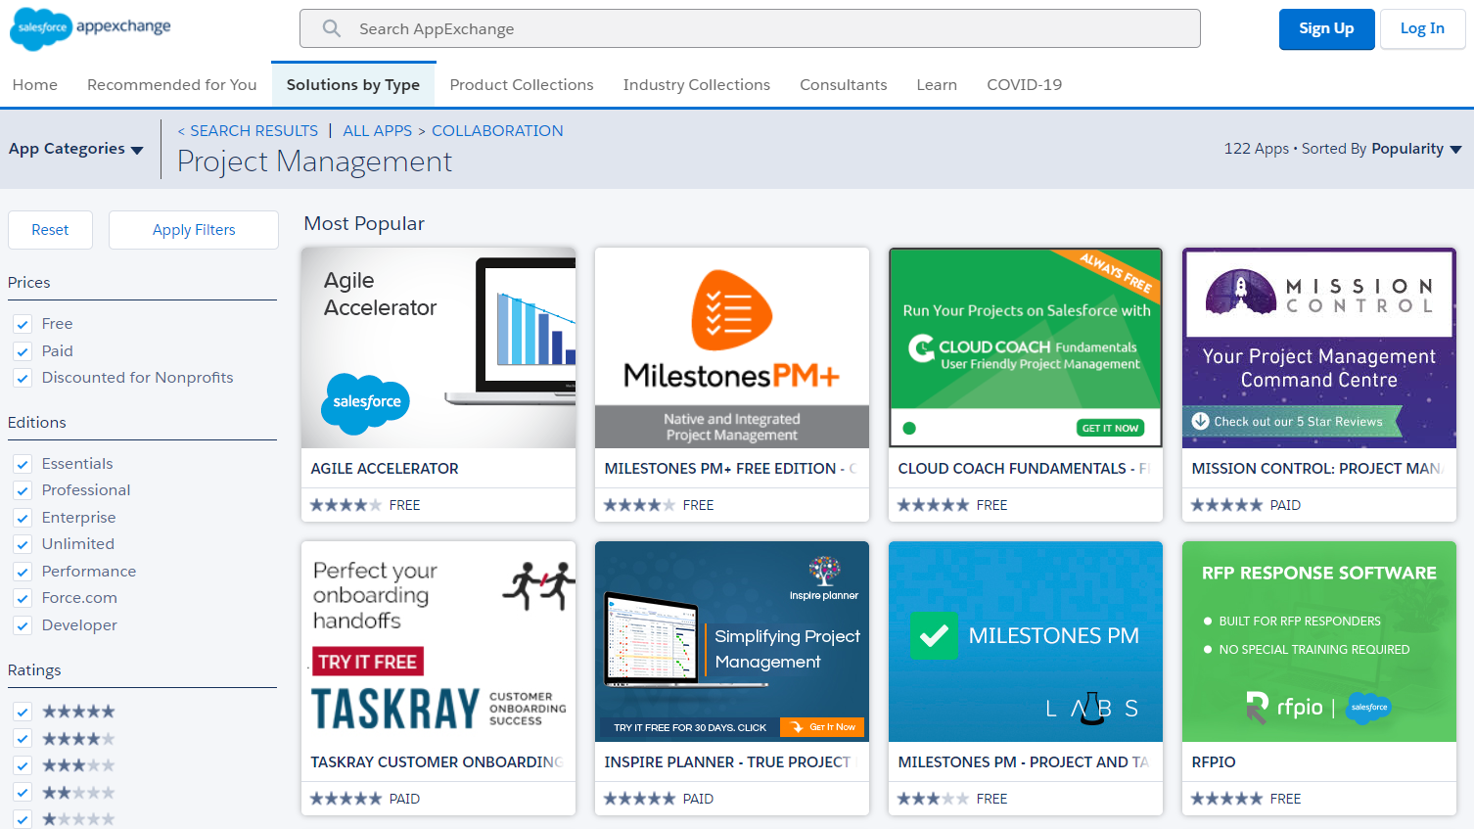
Task: Switch to the Product Collections tab
Action: (x=521, y=84)
